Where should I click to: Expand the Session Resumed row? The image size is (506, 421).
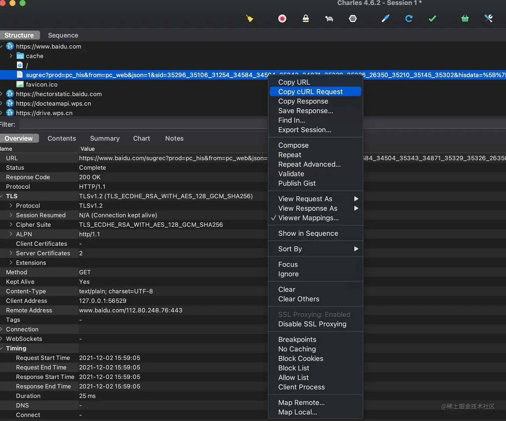tap(11, 215)
